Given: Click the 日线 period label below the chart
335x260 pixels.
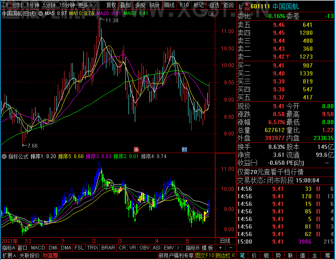Looking at the screenshot, I should point(225,241).
